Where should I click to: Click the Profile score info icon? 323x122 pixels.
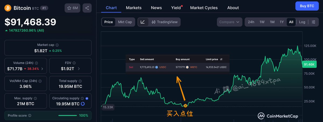[x=30, y=116]
